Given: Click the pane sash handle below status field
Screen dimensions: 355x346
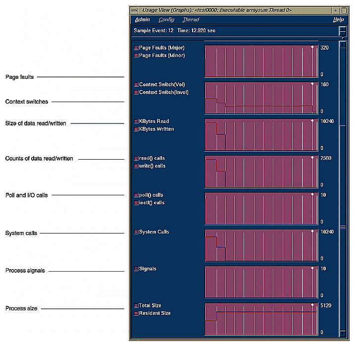Looking at the screenshot, I should coord(343,38).
